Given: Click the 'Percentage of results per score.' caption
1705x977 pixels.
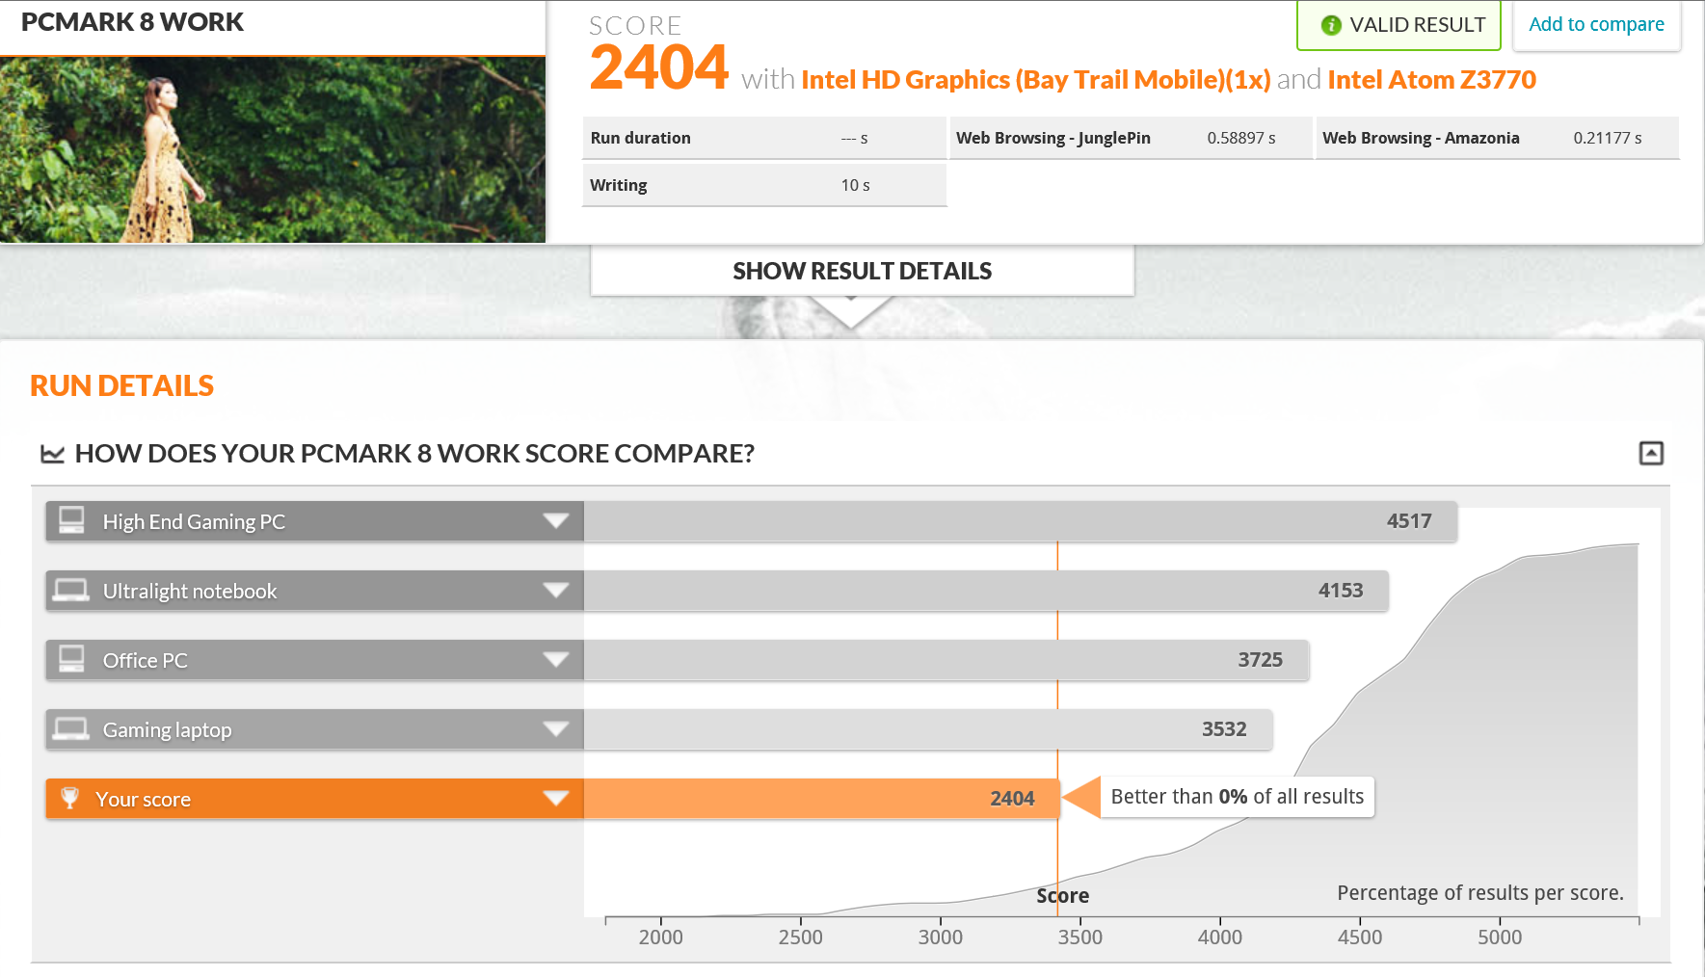Looking at the screenshot, I should [x=1480, y=893].
